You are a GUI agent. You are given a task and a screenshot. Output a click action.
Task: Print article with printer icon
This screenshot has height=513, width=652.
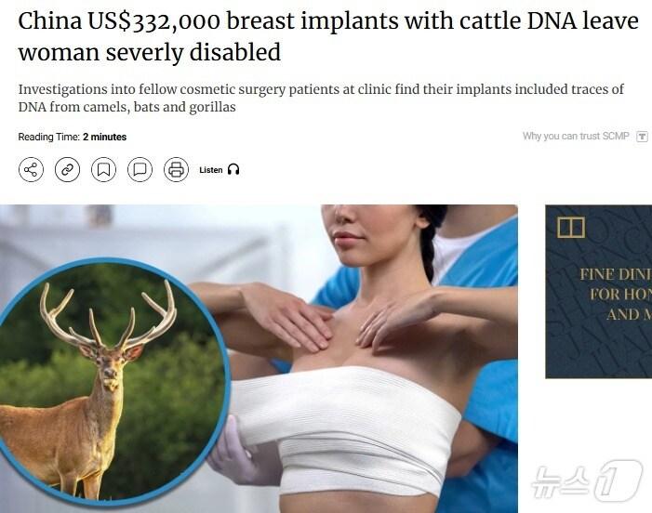(x=177, y=170)
